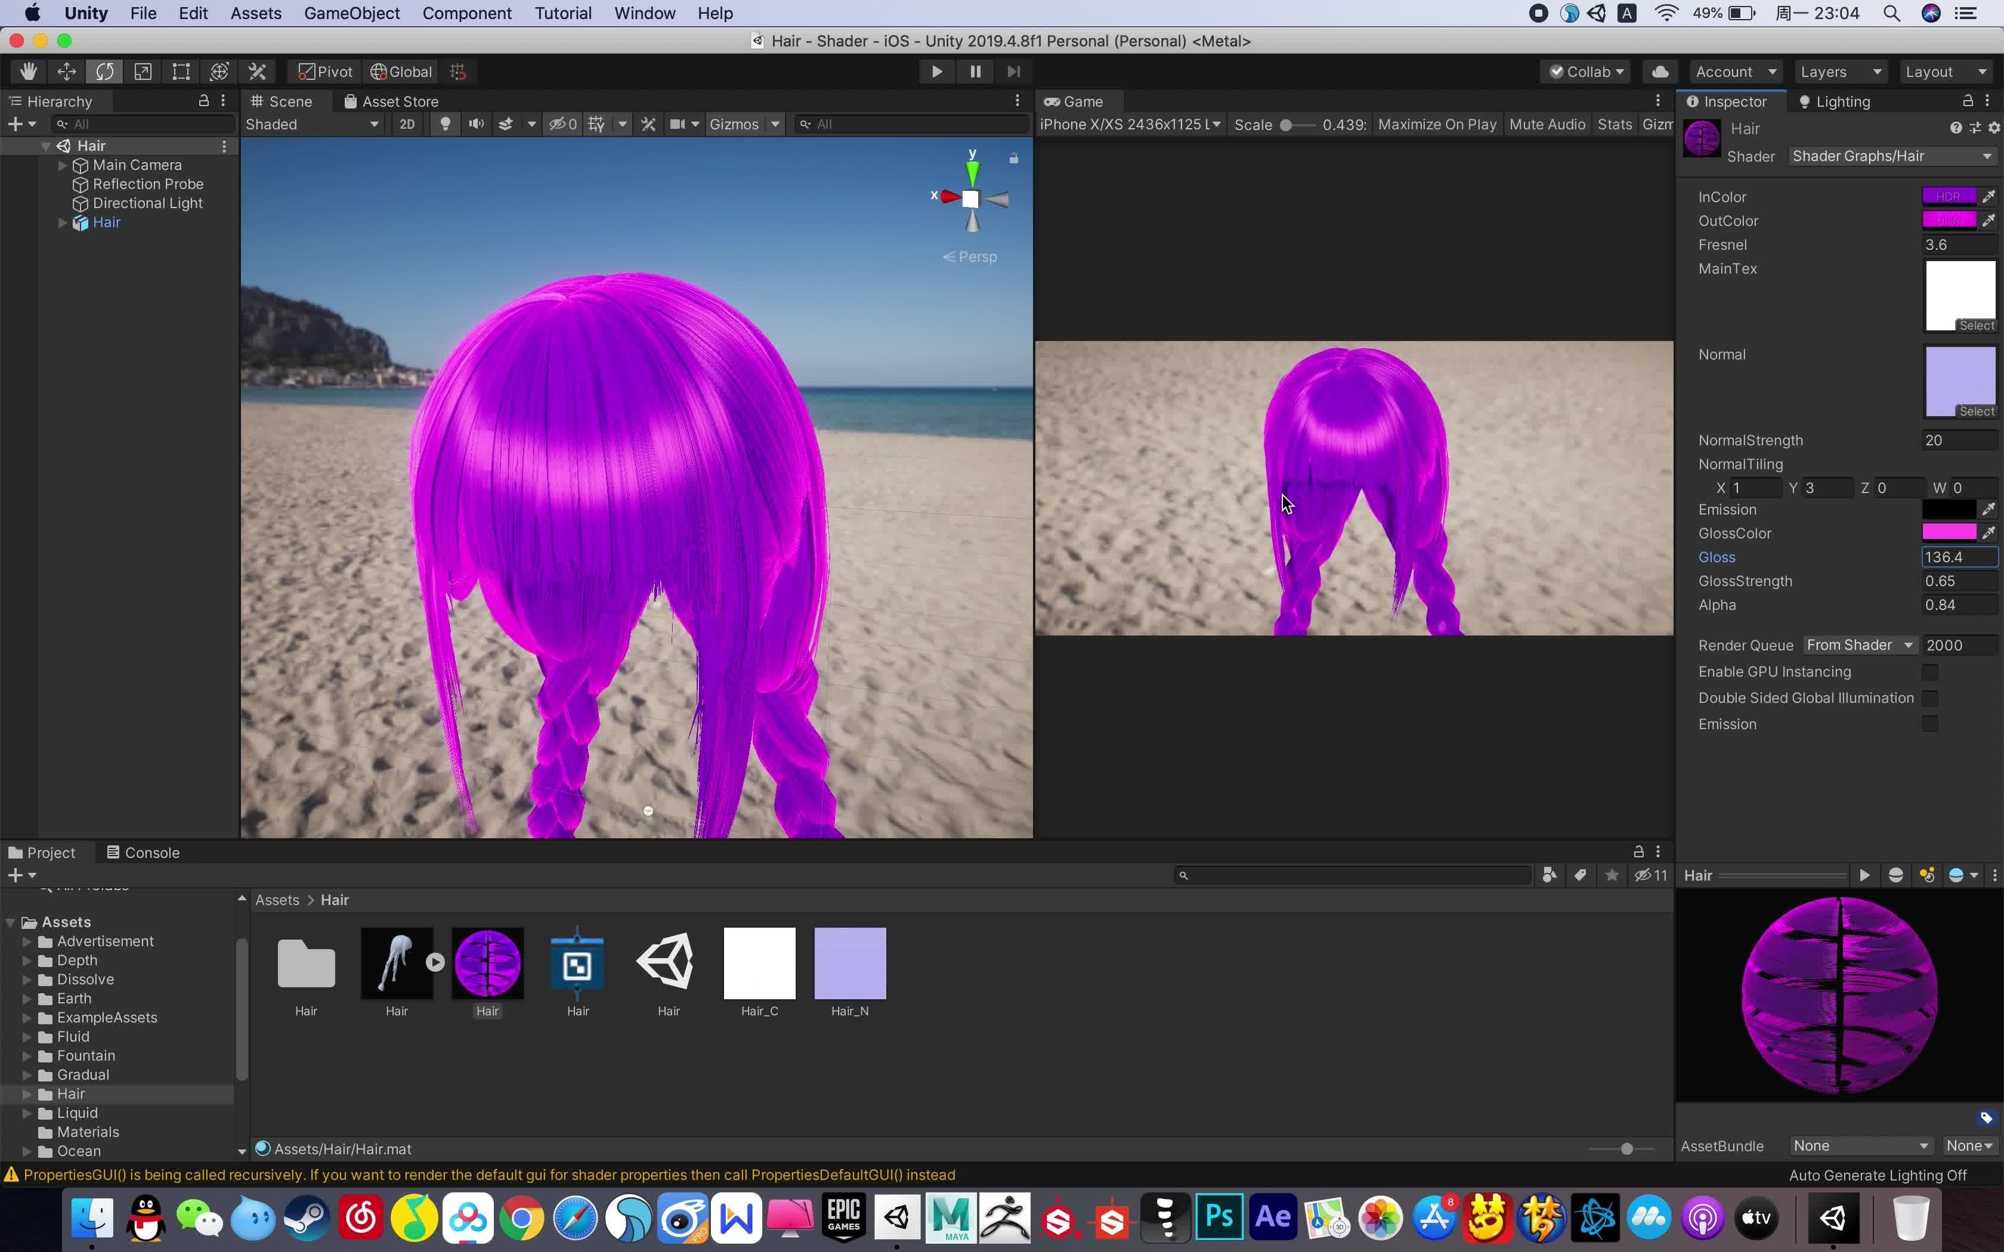The image size is (2004, 1252).
Task: Switch to Console tab
Action: point(143,853)
